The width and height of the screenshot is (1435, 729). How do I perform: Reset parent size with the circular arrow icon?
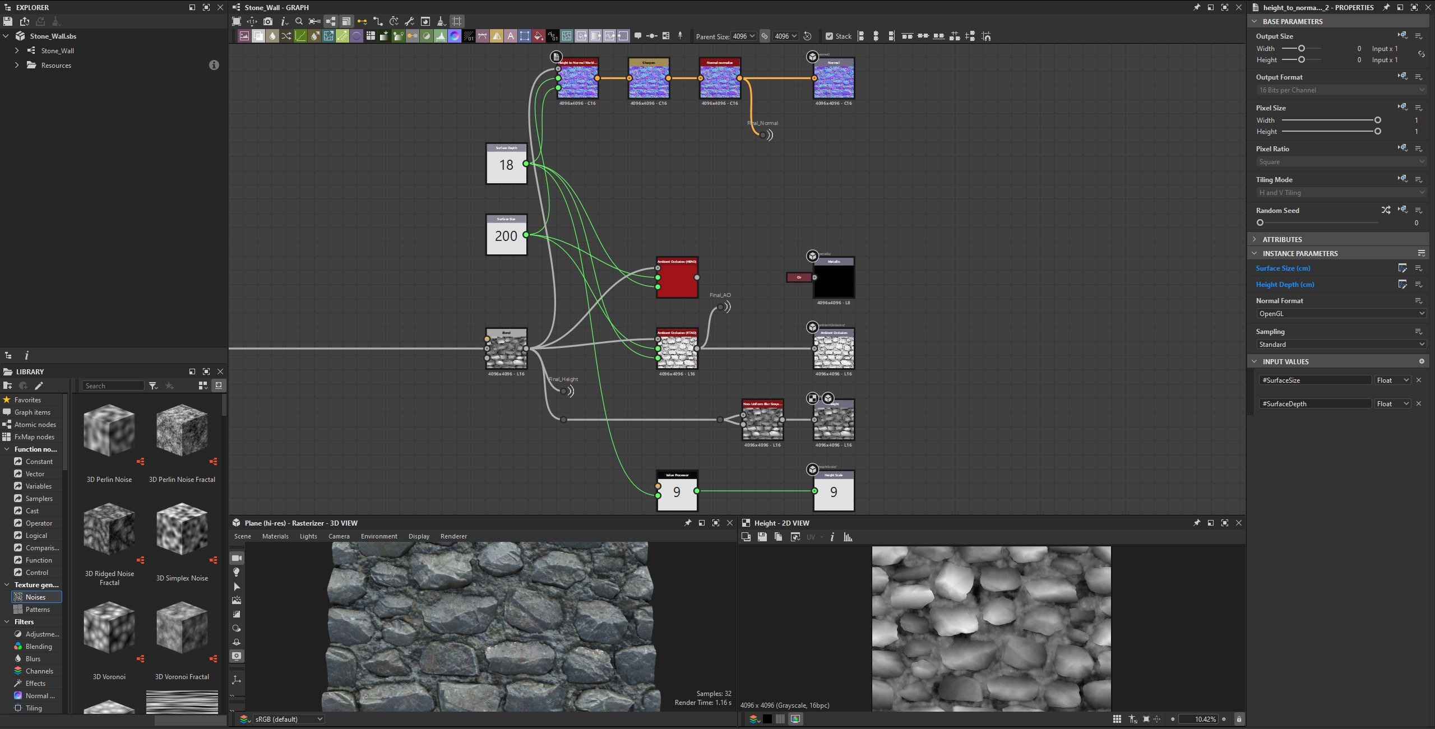807,36
